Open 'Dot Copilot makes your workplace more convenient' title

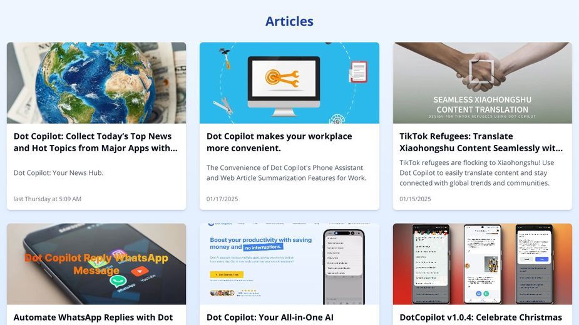279,142
